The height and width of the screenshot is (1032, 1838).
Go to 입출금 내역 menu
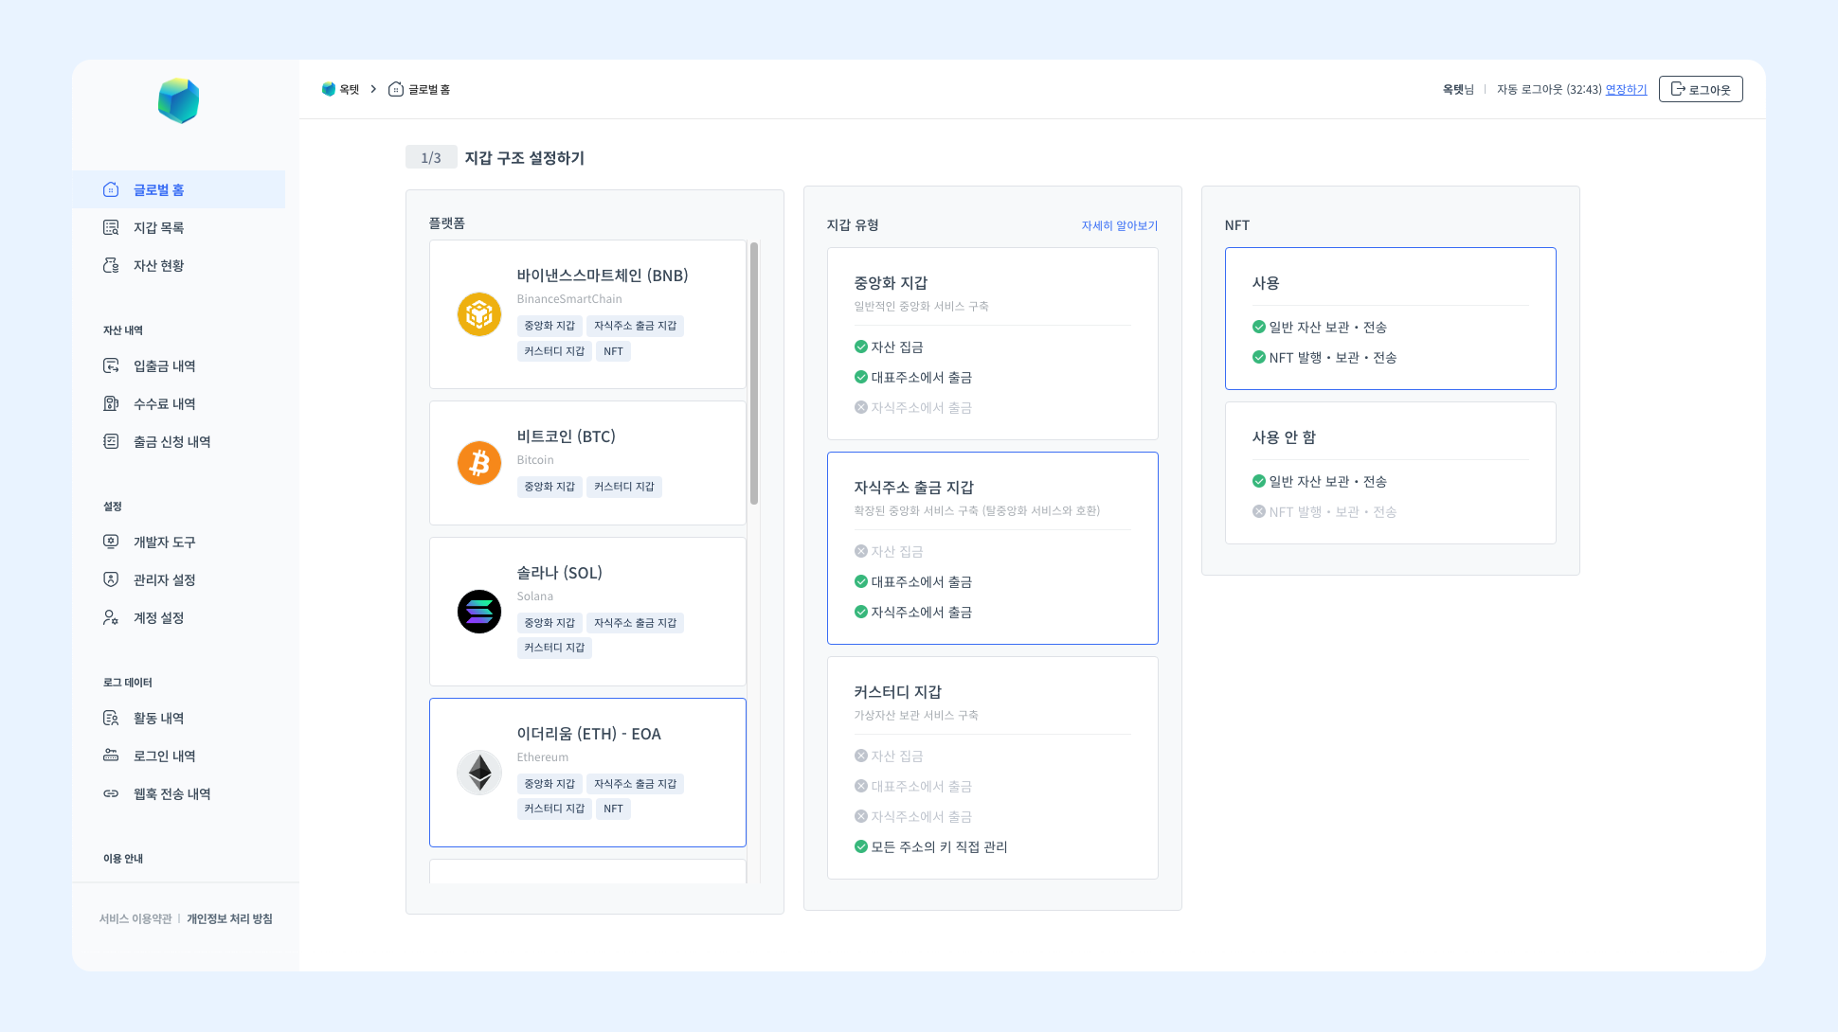point(178,365)
